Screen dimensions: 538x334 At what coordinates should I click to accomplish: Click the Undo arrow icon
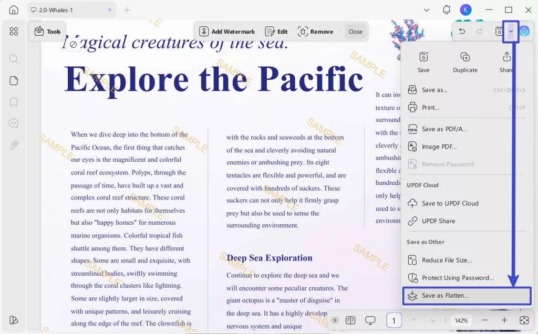point(462,32)
